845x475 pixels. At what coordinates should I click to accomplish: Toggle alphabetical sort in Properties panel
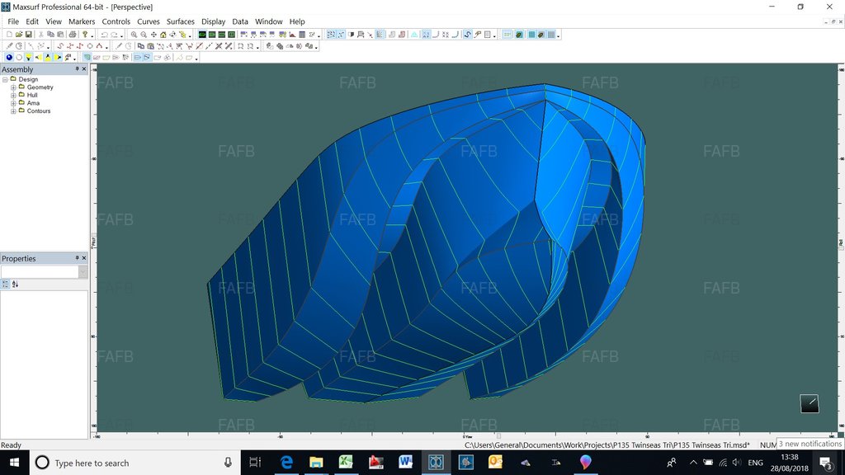[x=15, y=284]
